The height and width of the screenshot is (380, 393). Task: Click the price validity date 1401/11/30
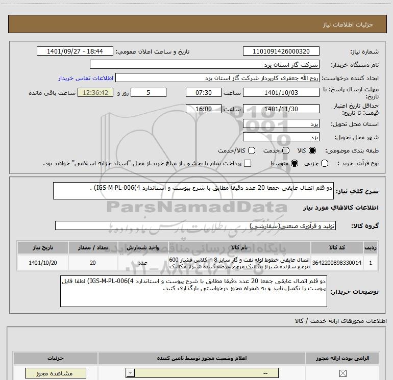[281, 109]
